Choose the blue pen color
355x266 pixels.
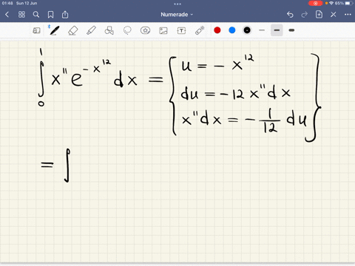pos(232,30)
